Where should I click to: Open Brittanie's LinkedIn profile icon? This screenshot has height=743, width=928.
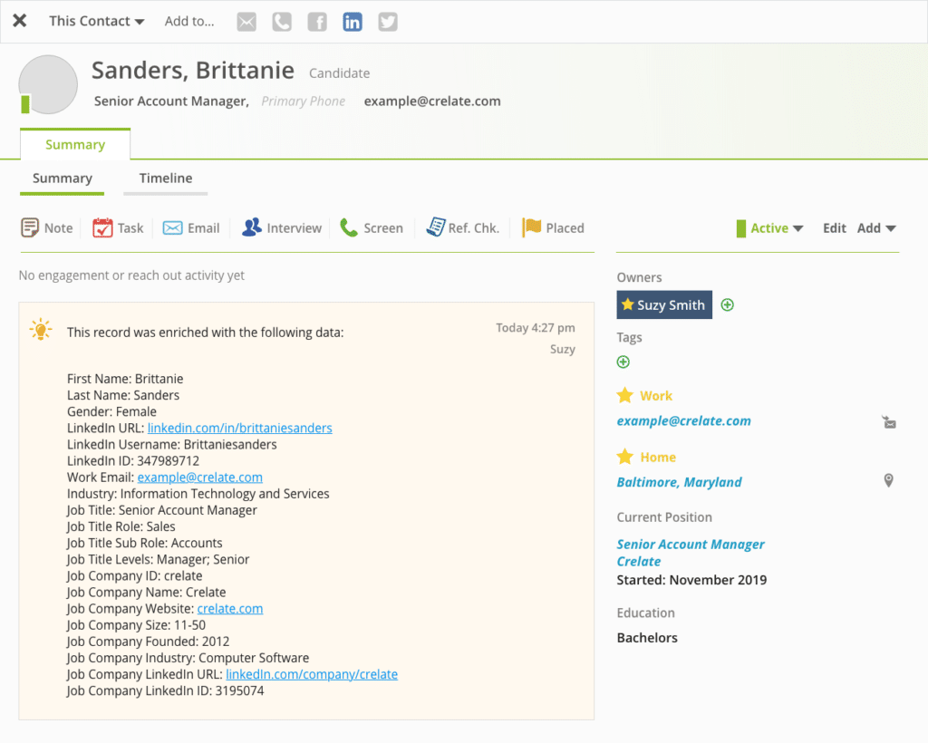point(352,21)
